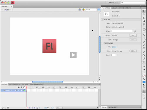The height and width of the screenshot is (110, 147).
Task: Toggle Onion Skin in timeline footer
Action: 30,108
